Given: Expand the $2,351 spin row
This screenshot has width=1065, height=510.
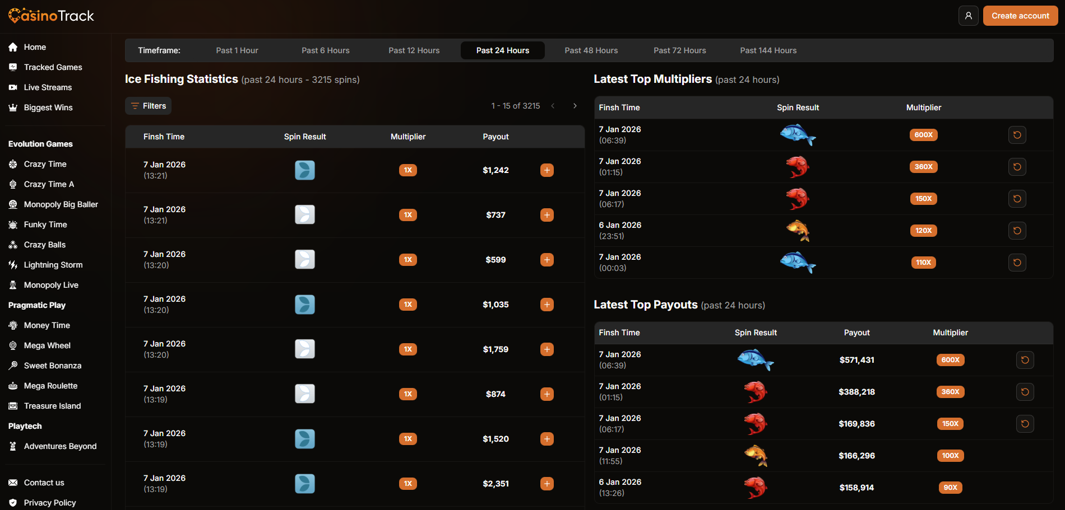Looking at the screenshot, I should 547,484.
